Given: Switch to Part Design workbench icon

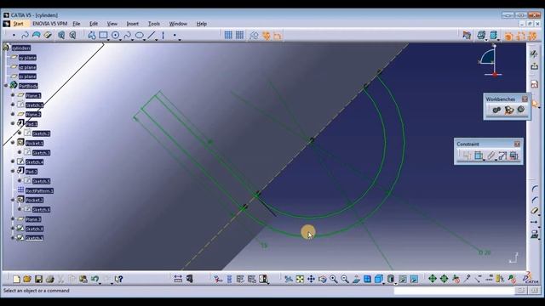Looking at the screenshot, I should [x=496, y=110].
